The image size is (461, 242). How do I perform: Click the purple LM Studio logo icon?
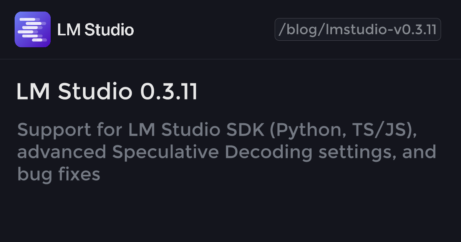tap(33, 30)
